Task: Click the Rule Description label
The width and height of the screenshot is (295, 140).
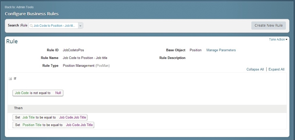Action: click(172, 58)
